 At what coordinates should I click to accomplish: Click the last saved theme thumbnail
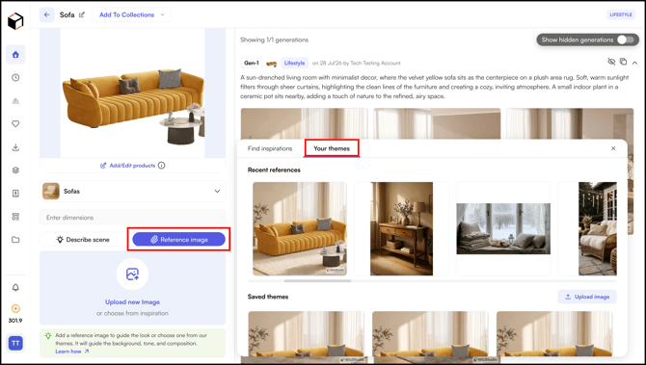[x=554, y=333]
